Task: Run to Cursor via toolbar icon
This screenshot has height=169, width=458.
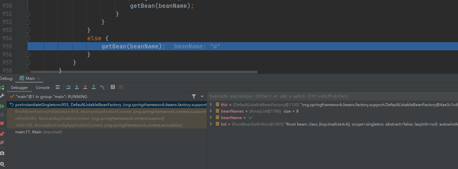Action: click(x=102, y=87)
